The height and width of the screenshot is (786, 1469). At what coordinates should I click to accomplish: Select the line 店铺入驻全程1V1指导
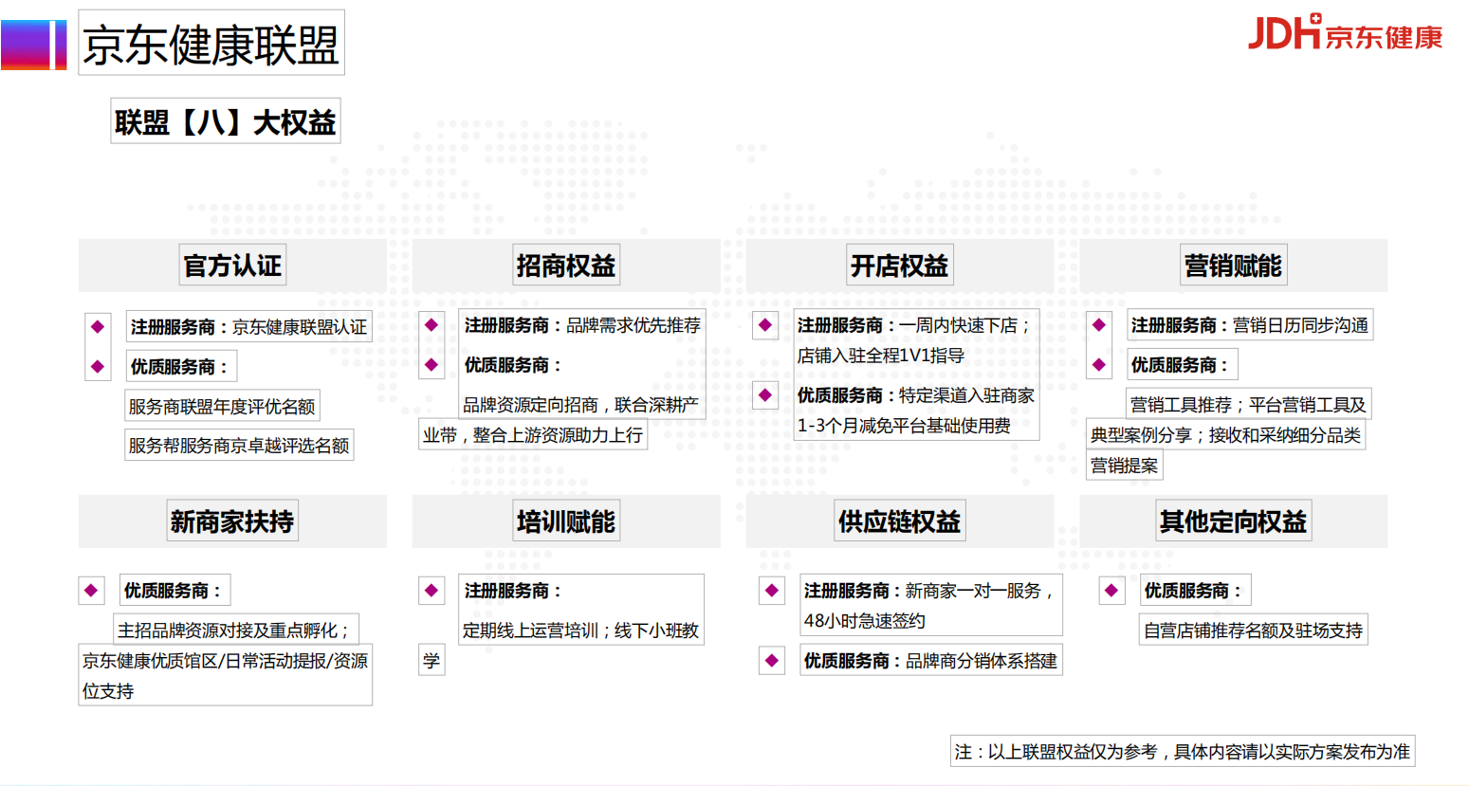click(881, 356)
